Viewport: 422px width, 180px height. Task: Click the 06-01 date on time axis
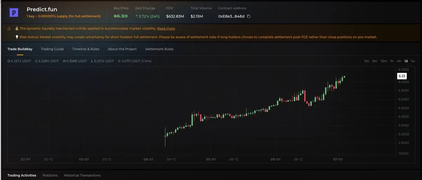(275, 159)
